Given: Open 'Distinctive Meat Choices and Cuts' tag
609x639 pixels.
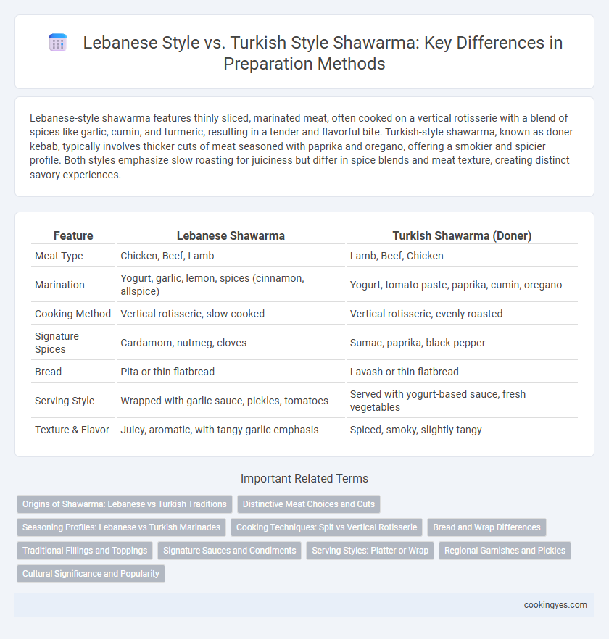Looking at the screenshot, I should (309, 504).
